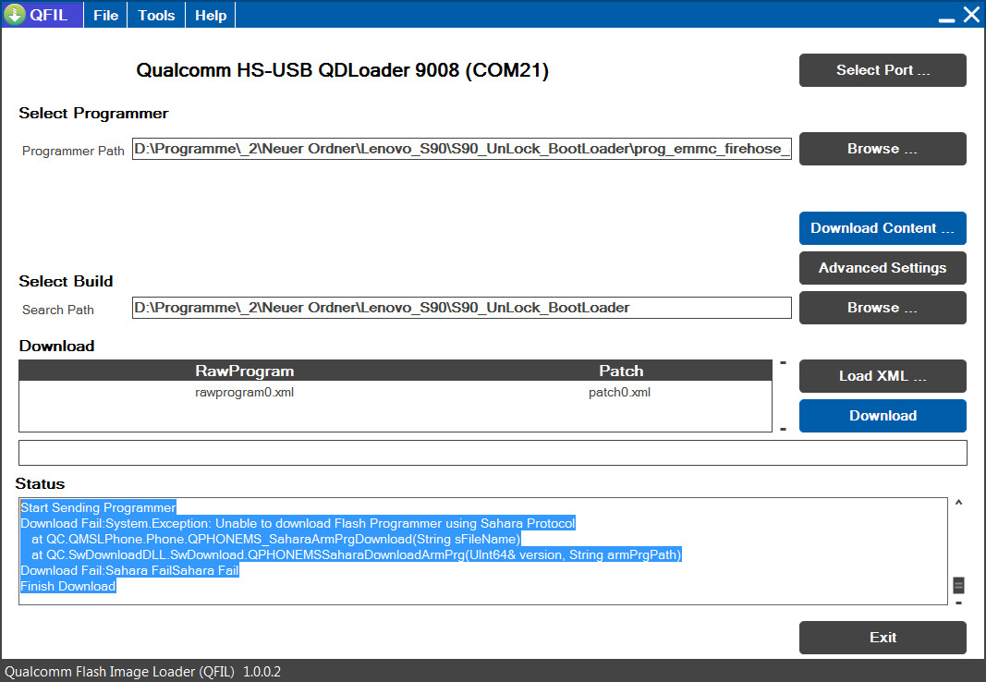Click the Exit button
986x682 pixels.
coord(883,638)
